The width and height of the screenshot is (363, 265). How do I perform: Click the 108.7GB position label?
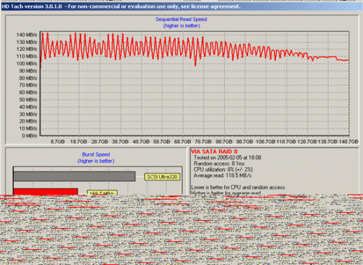coord(266,142)
